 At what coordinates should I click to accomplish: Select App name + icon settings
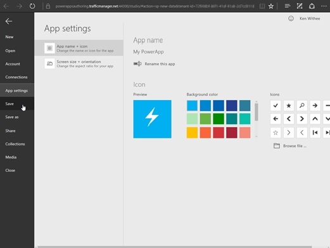pyautogui.click(x=79, y=48)
